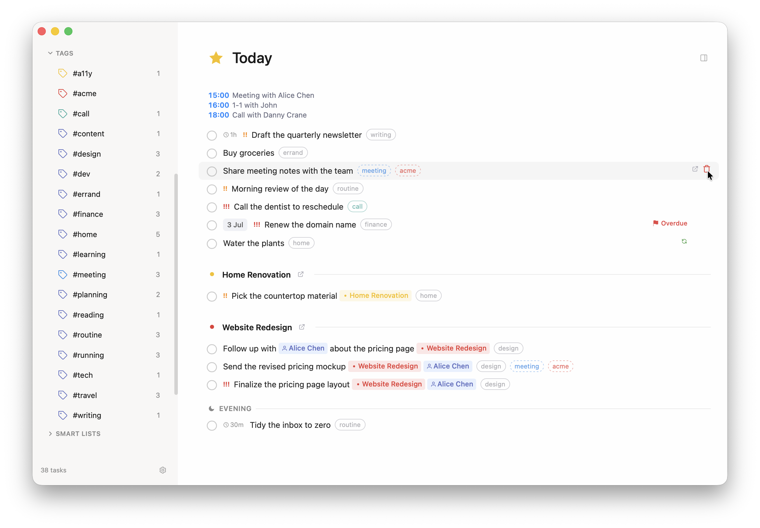760x528 pixels.
Task: Click the repeat icon on Water the plants
Action: click(x=684, y=241)
